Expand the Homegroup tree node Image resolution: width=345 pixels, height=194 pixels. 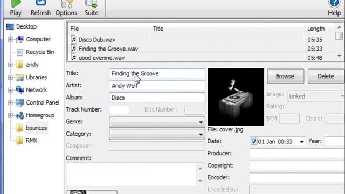click(10, 115)
